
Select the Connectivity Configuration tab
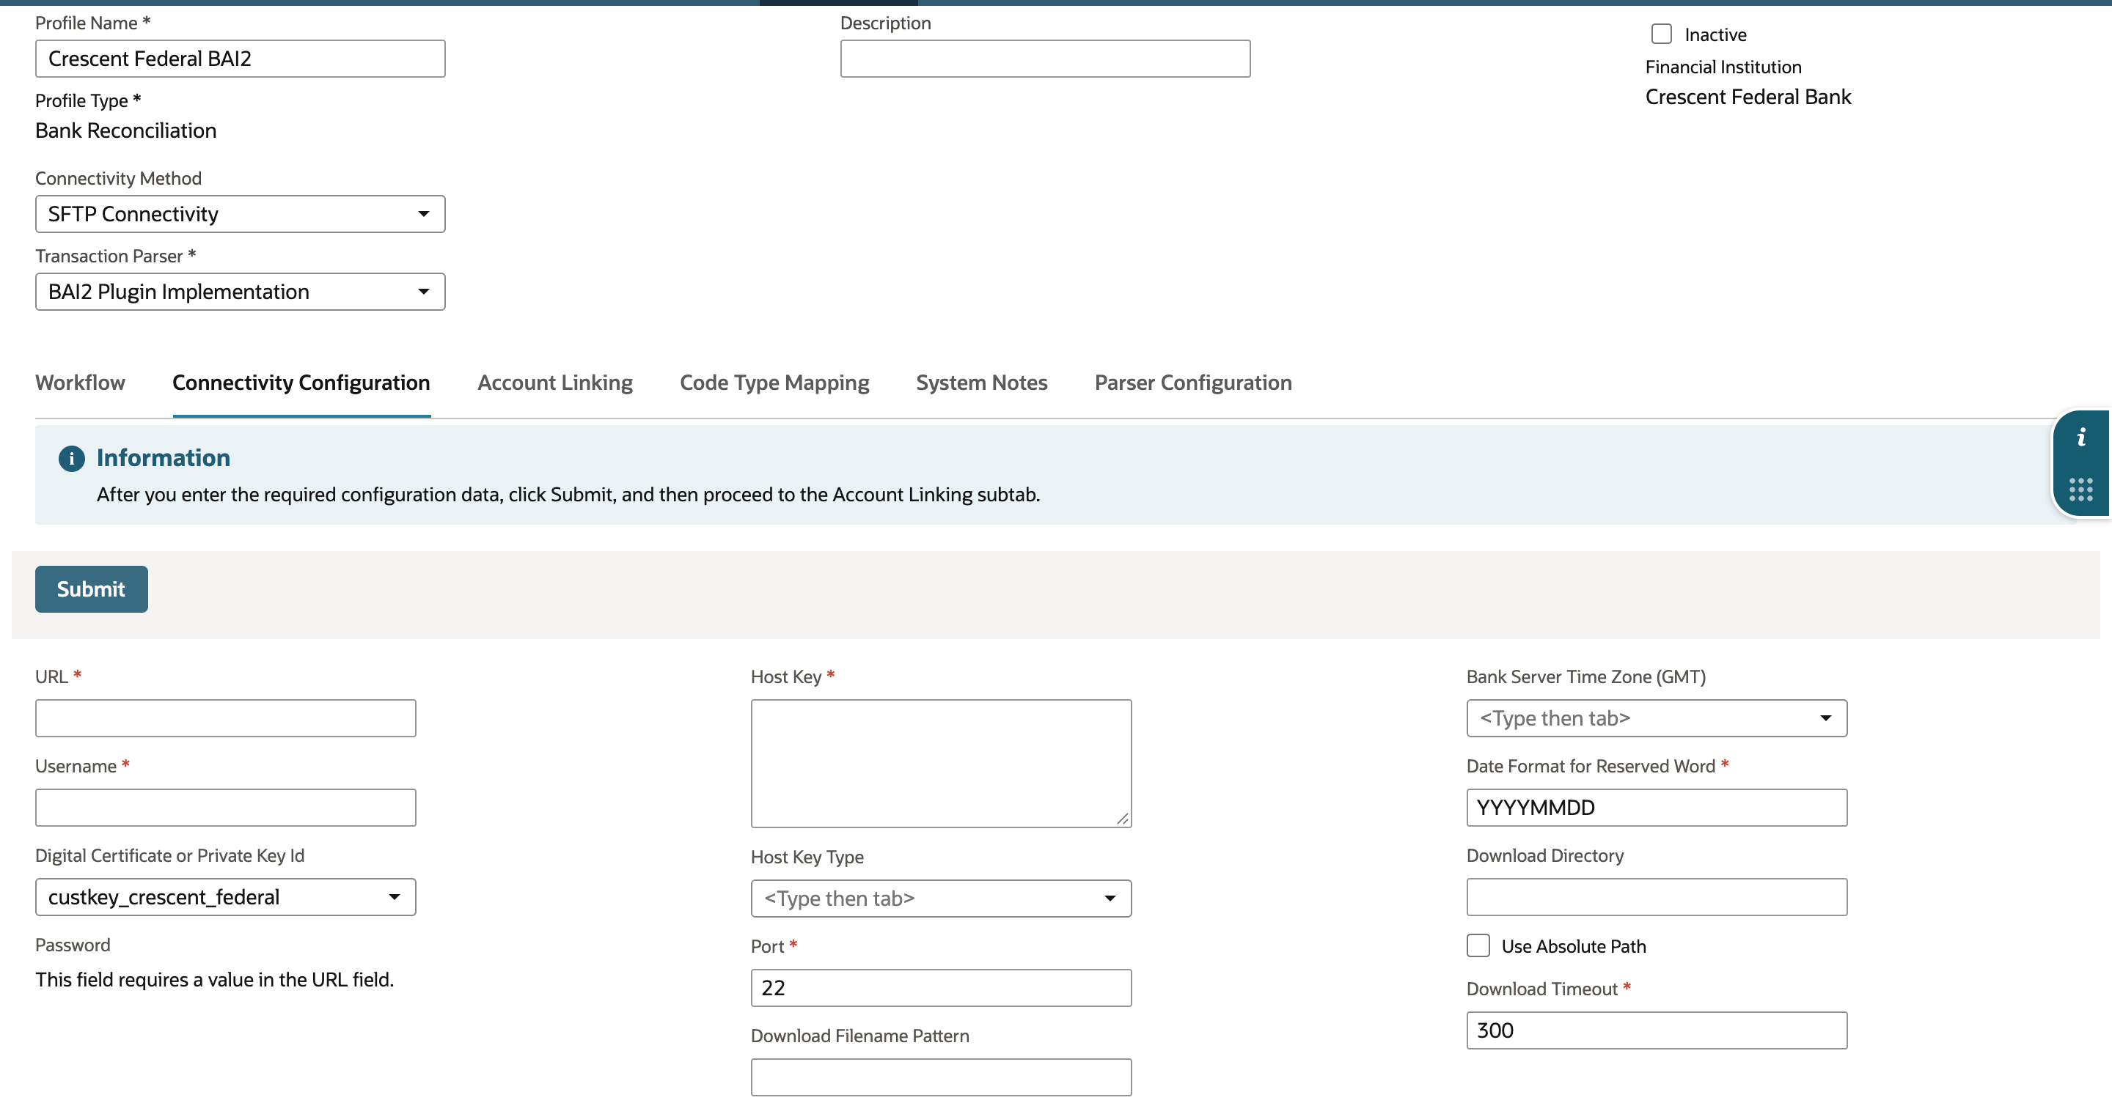301,383
